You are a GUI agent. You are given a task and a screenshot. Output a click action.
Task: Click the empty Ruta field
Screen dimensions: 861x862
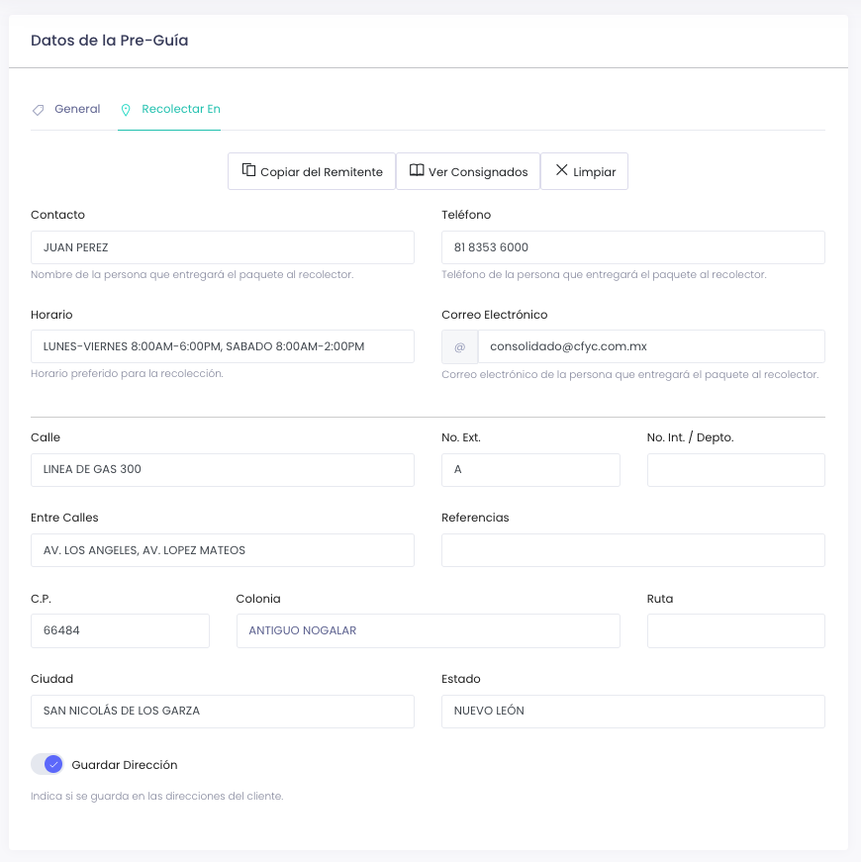point(735,630)
